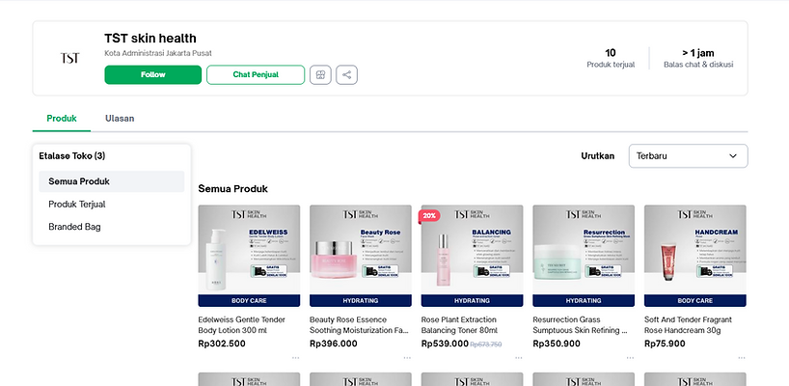Open Rose Plant Extraction Balancing Toner title

click(x=459, y=325)
